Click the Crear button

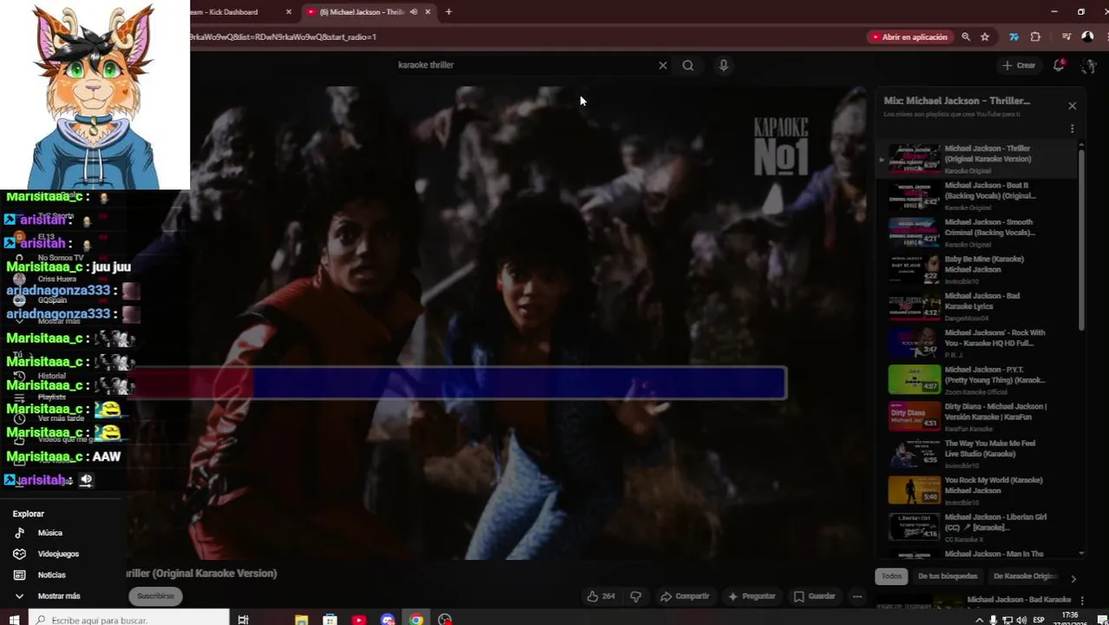click(x=1019, y=65)
